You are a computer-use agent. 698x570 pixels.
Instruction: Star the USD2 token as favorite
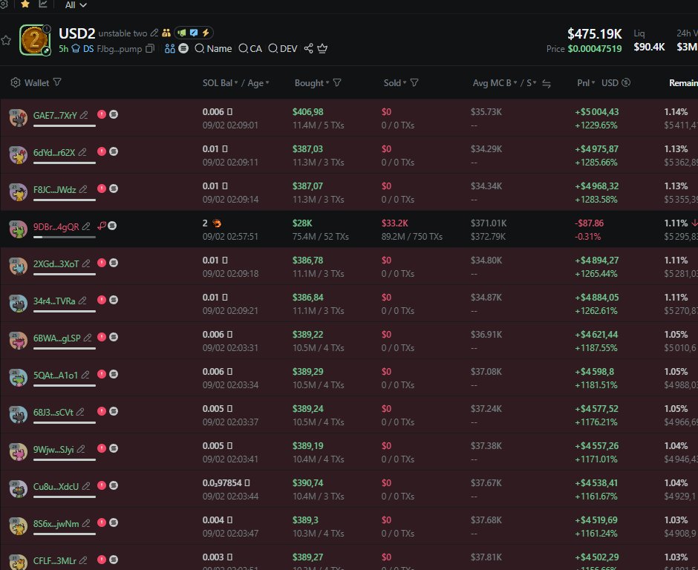click(x=6, y=41)
